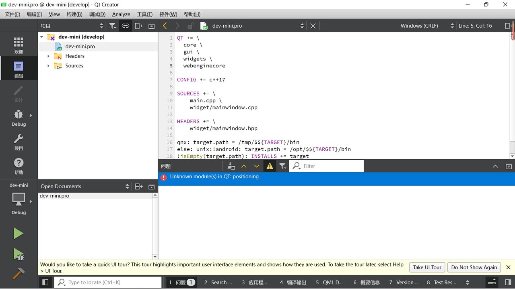Click the Line: 5, Col: 16 indicator
The height and width of the screenshot is (289, 515).
(x=475, y=26)
